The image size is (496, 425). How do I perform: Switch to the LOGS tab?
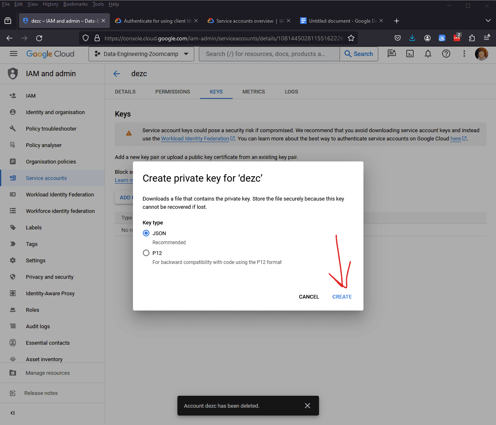pyautogui.click(x=291, y=92)
